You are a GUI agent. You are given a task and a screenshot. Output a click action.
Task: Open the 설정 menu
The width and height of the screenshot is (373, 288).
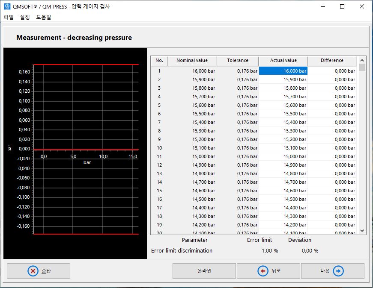tap(25, 17)
